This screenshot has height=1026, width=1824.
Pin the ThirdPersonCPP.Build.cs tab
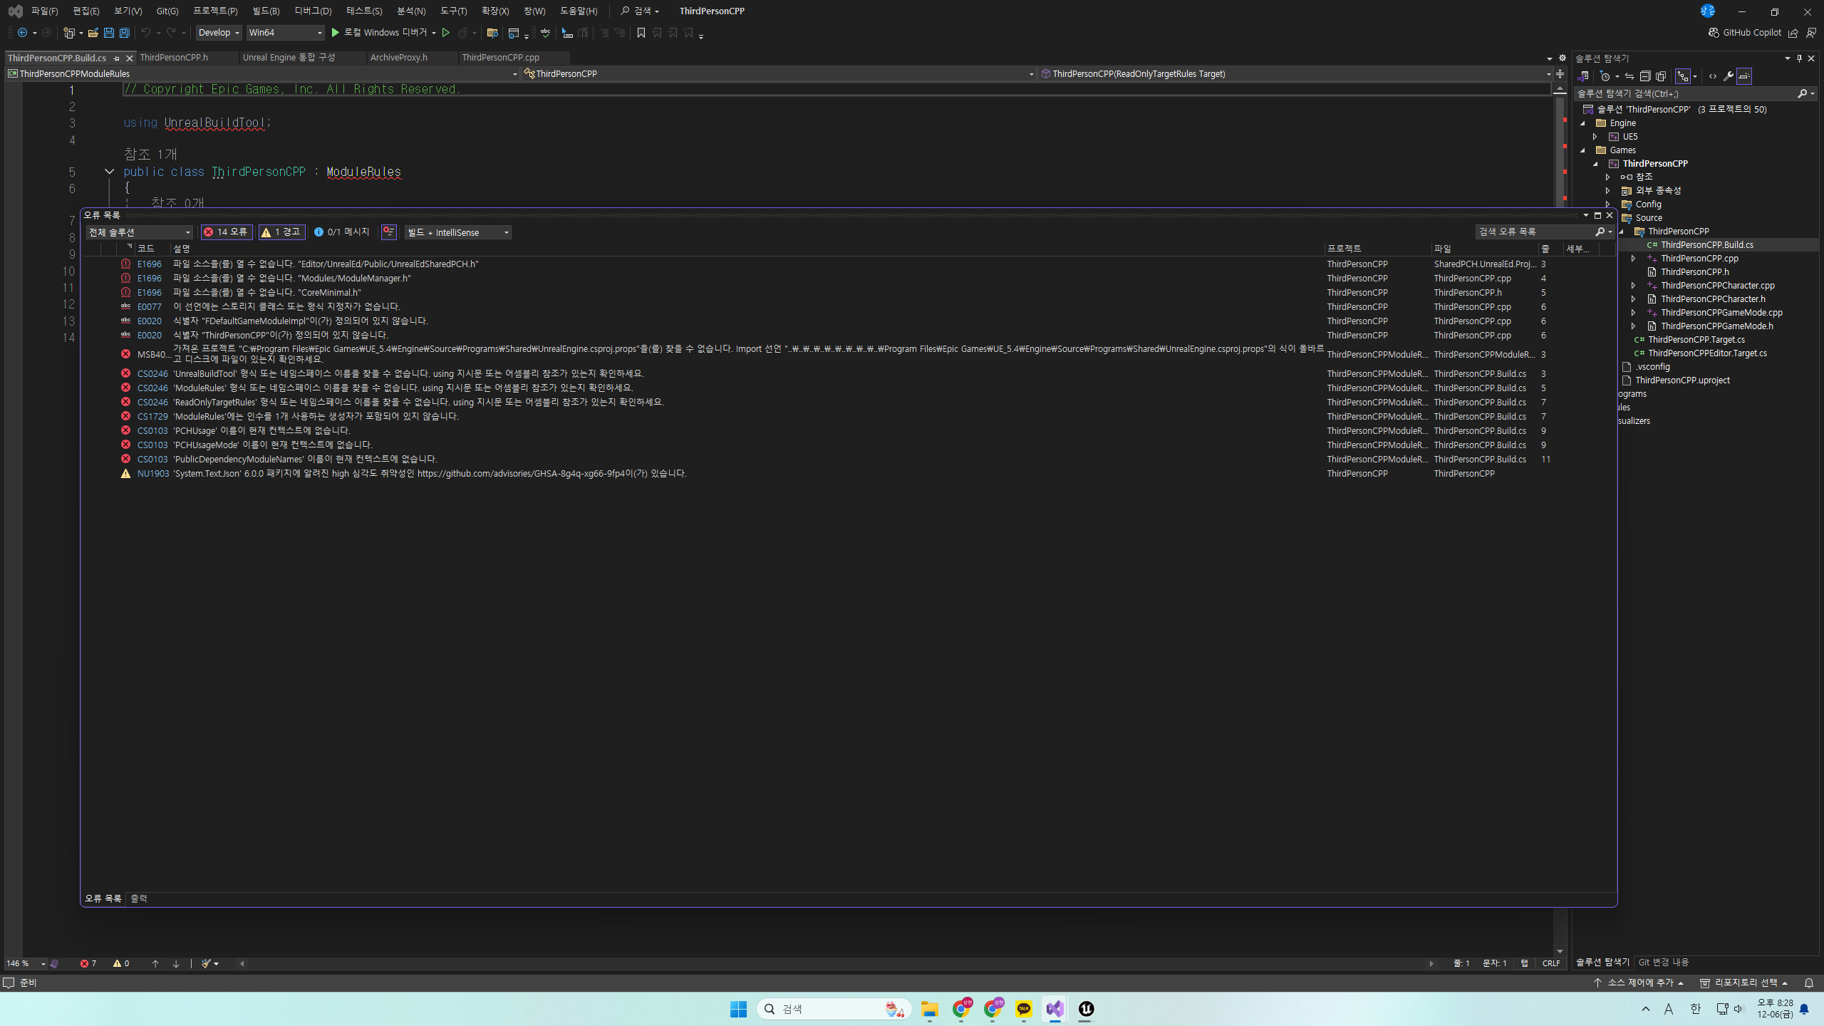click(117, 58)
